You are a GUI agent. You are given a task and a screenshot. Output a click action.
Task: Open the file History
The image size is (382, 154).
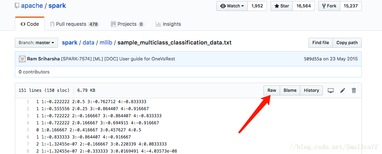coord(311,90)
